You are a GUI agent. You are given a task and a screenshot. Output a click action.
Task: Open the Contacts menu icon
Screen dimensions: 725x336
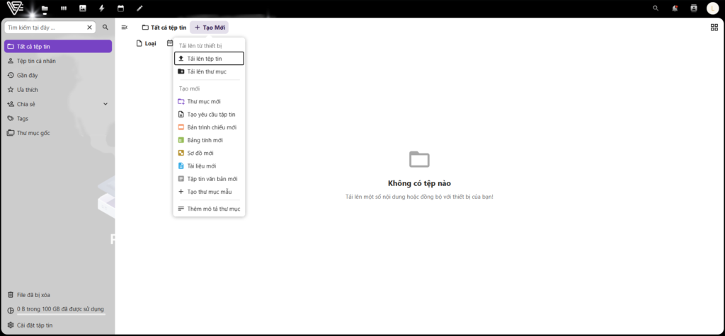pyautogui.click(x=693, y=8)
